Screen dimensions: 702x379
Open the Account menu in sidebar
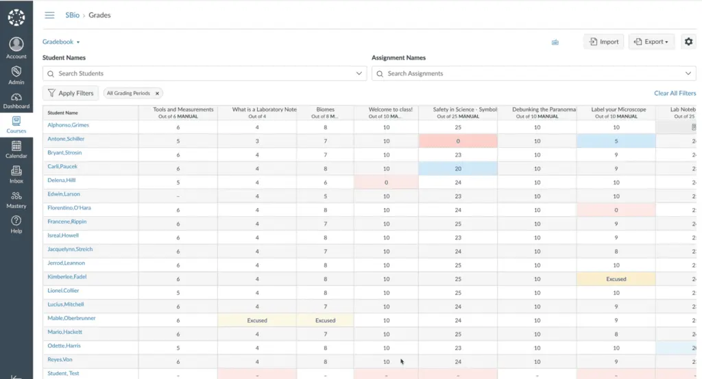[16, 48]
